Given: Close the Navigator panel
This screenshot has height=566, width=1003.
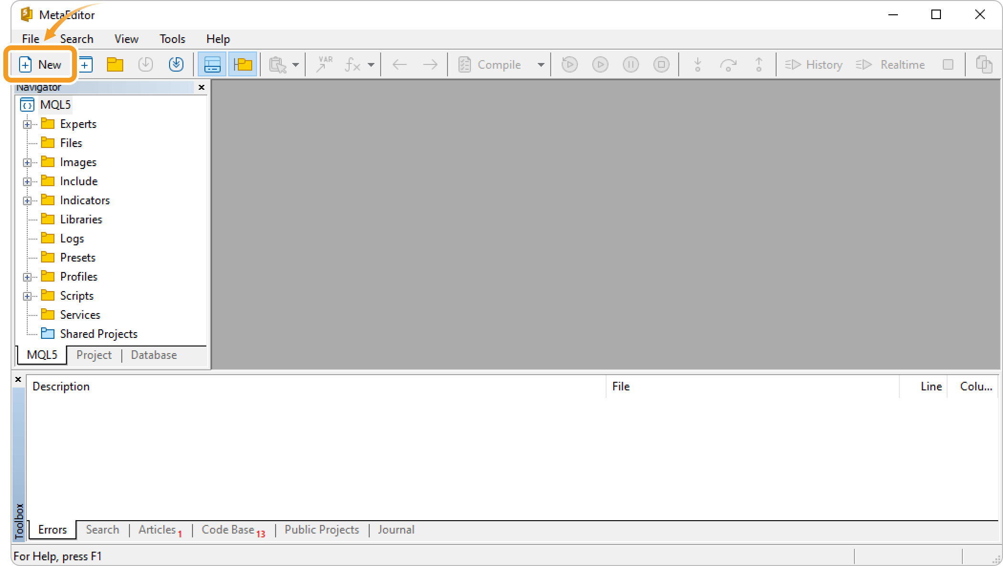Looking at the screenshot, I should [202, 87].
